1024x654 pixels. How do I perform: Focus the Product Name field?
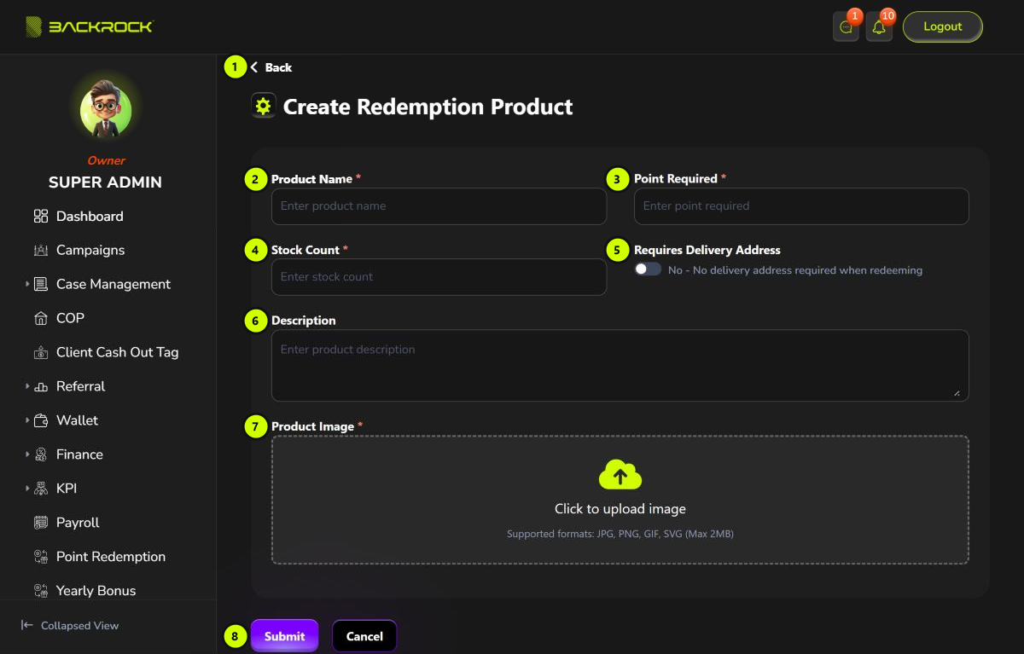tap(439, 206)
